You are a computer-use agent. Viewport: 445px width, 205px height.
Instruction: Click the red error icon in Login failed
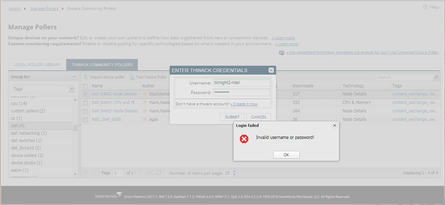coord(244,139)
